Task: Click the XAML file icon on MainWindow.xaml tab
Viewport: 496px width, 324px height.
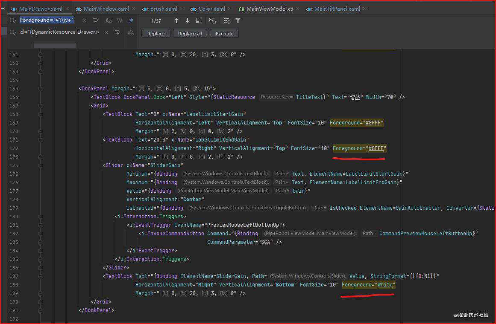Action: [79, 9]
